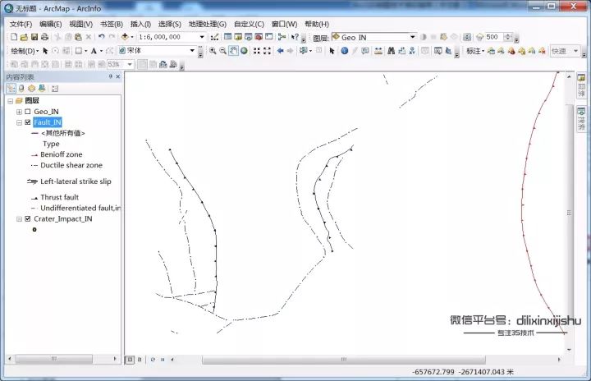This screenshot has width=591, height=381.
Task: Switch to List By Selection view
Action: click(42, 89)
